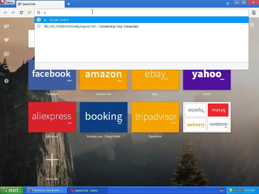Click the 'Yahoo!' label under the tile
259x194 pixels.
click(x=206, y=94)
